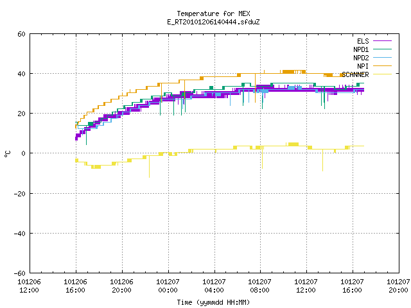Click the orange NPI legend line sample
This screenshot has width=411, height=308.
382,65
